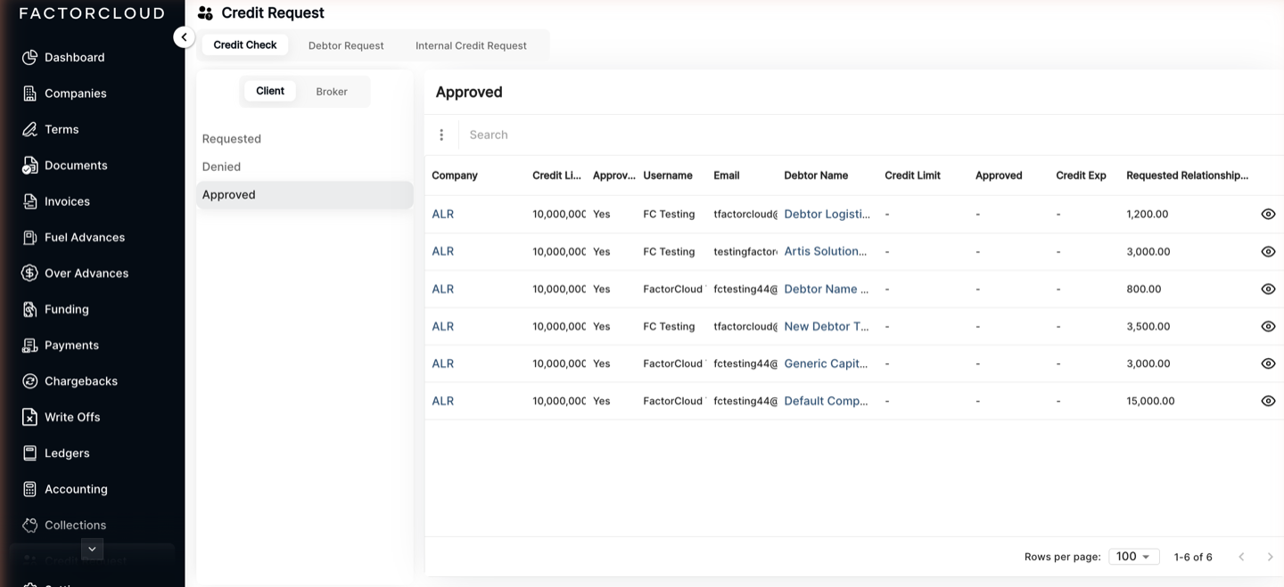View details eye icon for Debtor Logisti row
This screenshot has height=587, width=1284.
(1268, 215)
